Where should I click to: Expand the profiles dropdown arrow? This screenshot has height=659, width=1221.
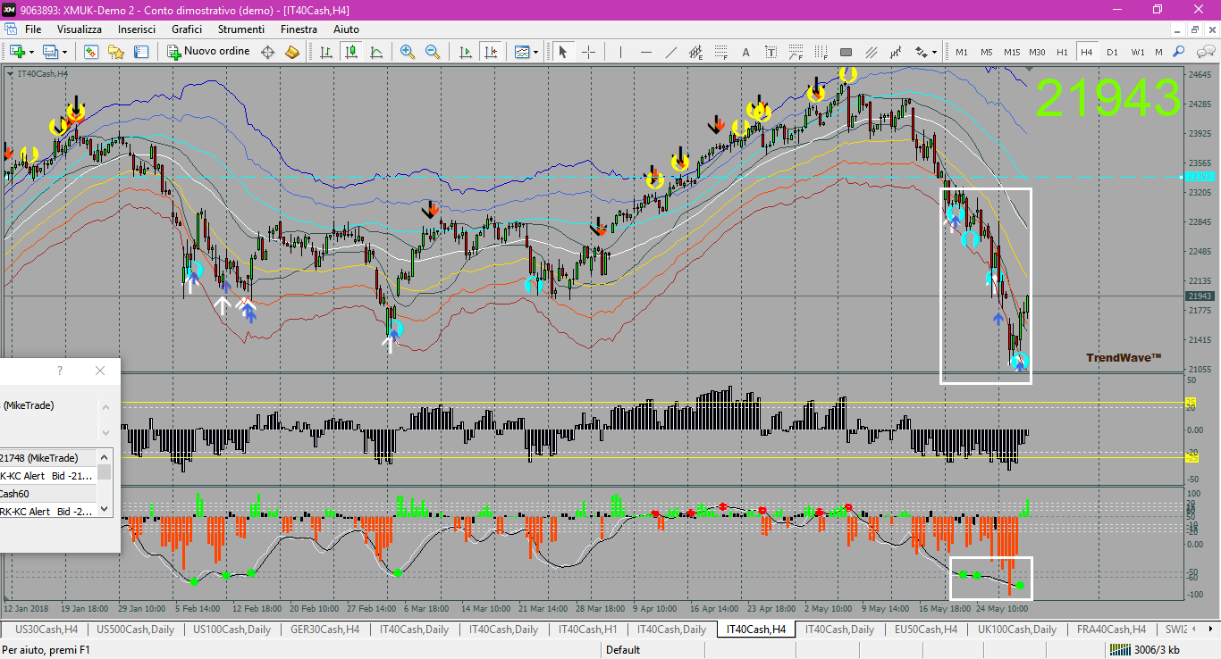coord(64,52)
